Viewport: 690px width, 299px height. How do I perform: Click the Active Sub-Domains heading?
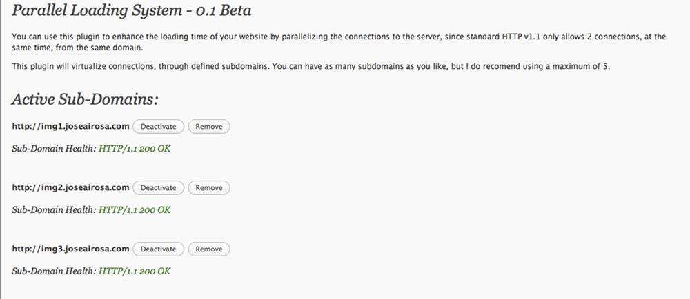[x=86, y=100]
